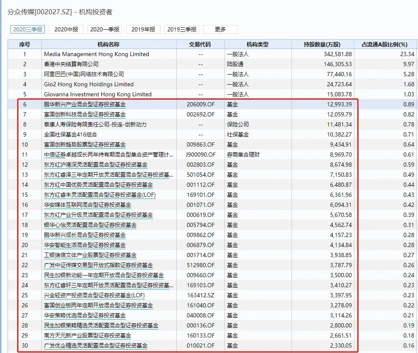Screen dimensions: 418x353
Task: Open 富国创业板两年定期开放 fund link
Action: pos(98,305)
